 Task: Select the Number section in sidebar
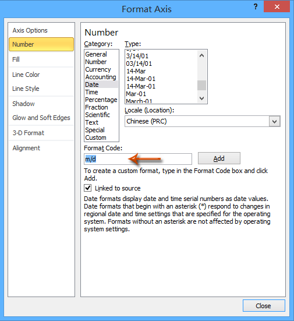pos(41,44)
